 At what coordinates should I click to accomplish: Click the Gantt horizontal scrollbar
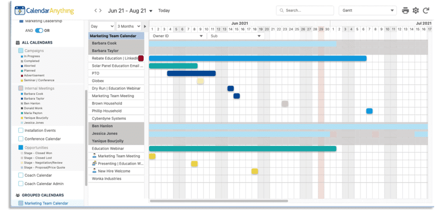[x=219, y=201]
